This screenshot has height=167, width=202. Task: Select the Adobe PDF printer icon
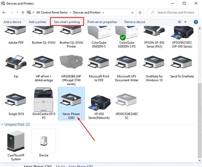[x=16, y=31]
